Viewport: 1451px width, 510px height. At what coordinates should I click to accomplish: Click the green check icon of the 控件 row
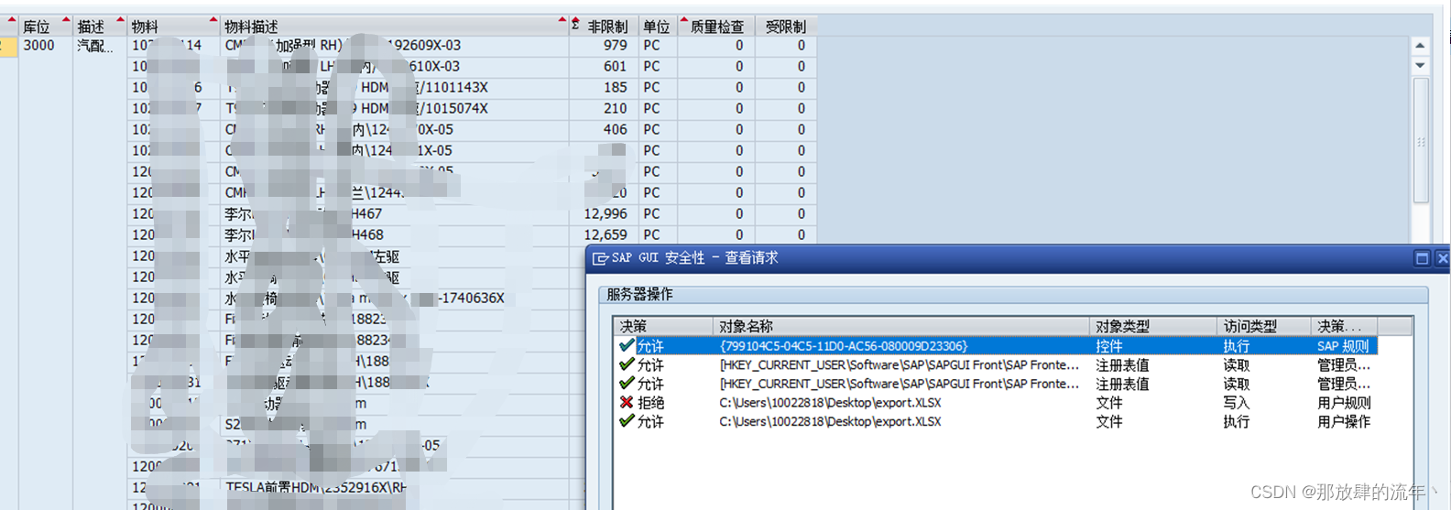(x=627, y=345)
